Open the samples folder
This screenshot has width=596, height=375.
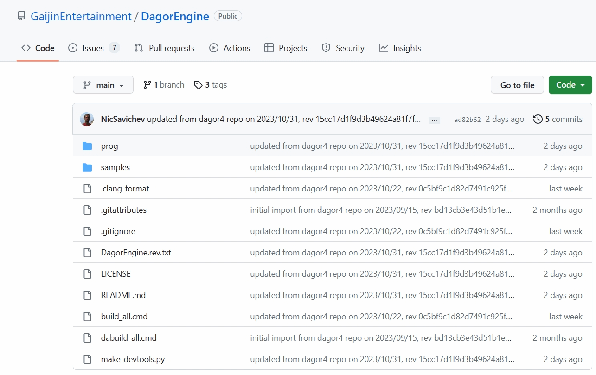click(115, 167)
